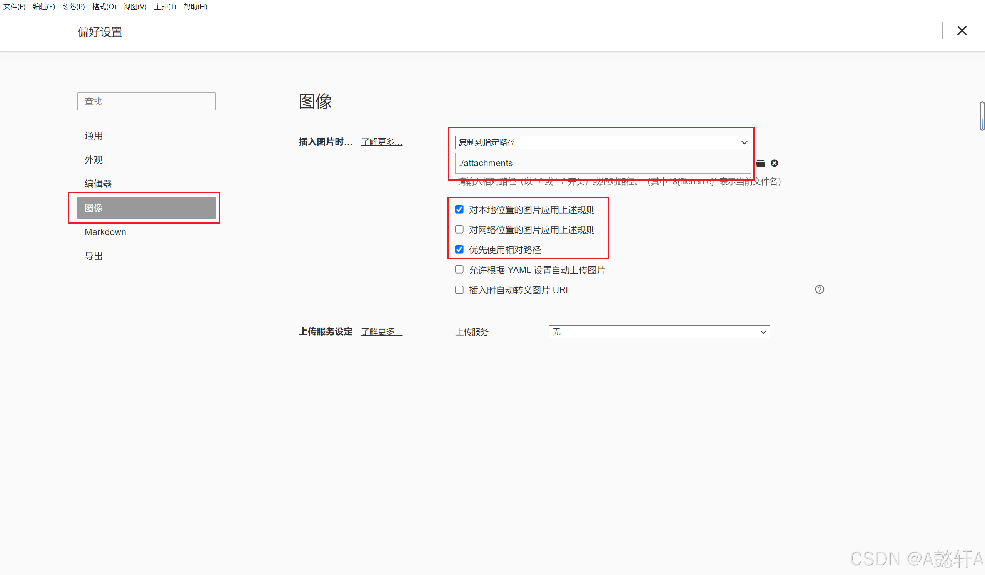Select the Markdown settings category
This screenshot has width=985, height=575.
(x=105, y=232)
